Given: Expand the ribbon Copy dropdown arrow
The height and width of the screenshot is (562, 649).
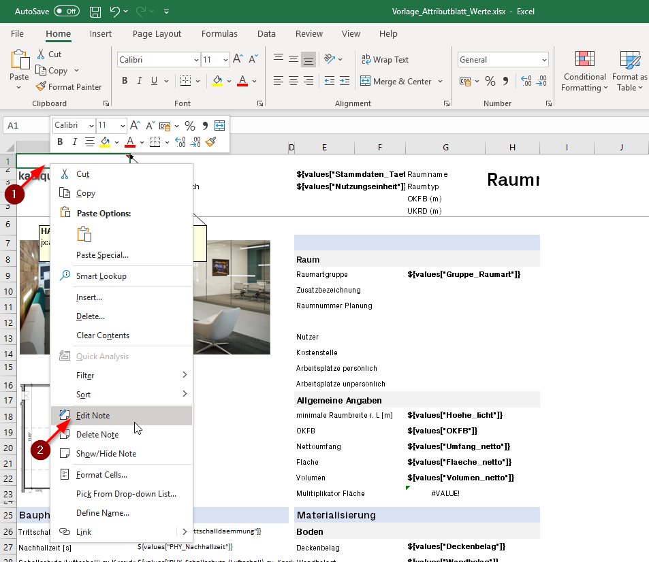Looking at the screenshot, I should [x=76, y=71].
